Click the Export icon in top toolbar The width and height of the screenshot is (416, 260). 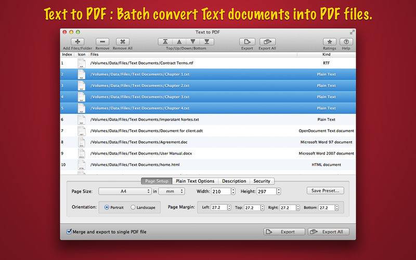point(247,42)
